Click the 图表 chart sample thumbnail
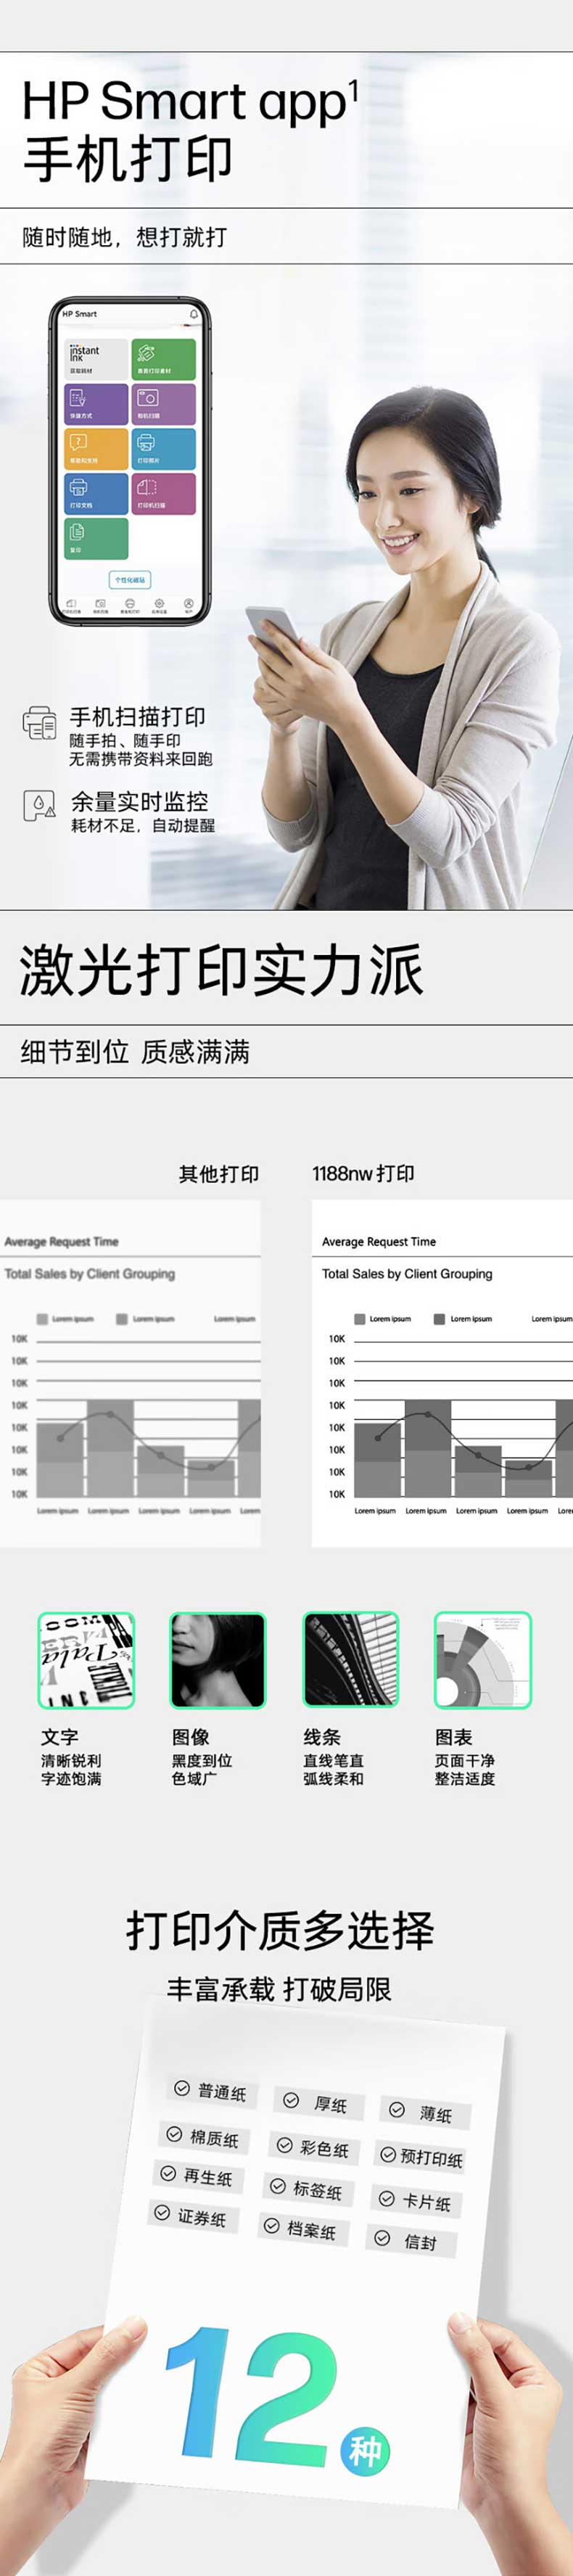 point(483,1661)
